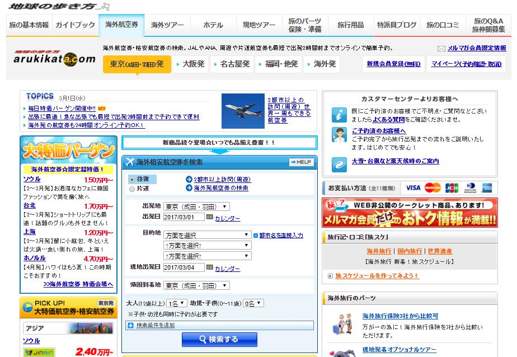Screen dimensions: 517x357
Task: Open the second ↑方面を選択↑ dropdown
Action: point(208,245)
